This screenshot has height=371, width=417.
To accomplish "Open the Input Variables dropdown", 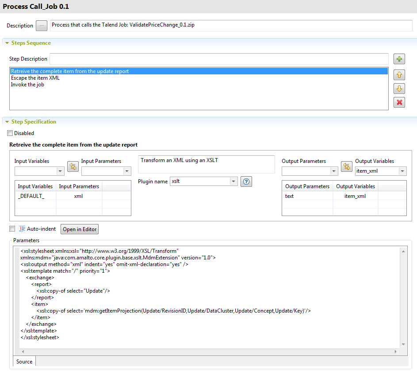I will 61,171.
